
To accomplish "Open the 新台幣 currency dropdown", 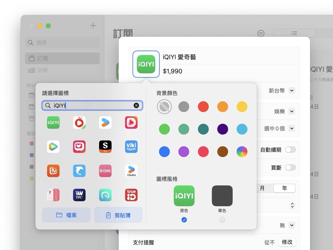I will click(x=292, y=91).
